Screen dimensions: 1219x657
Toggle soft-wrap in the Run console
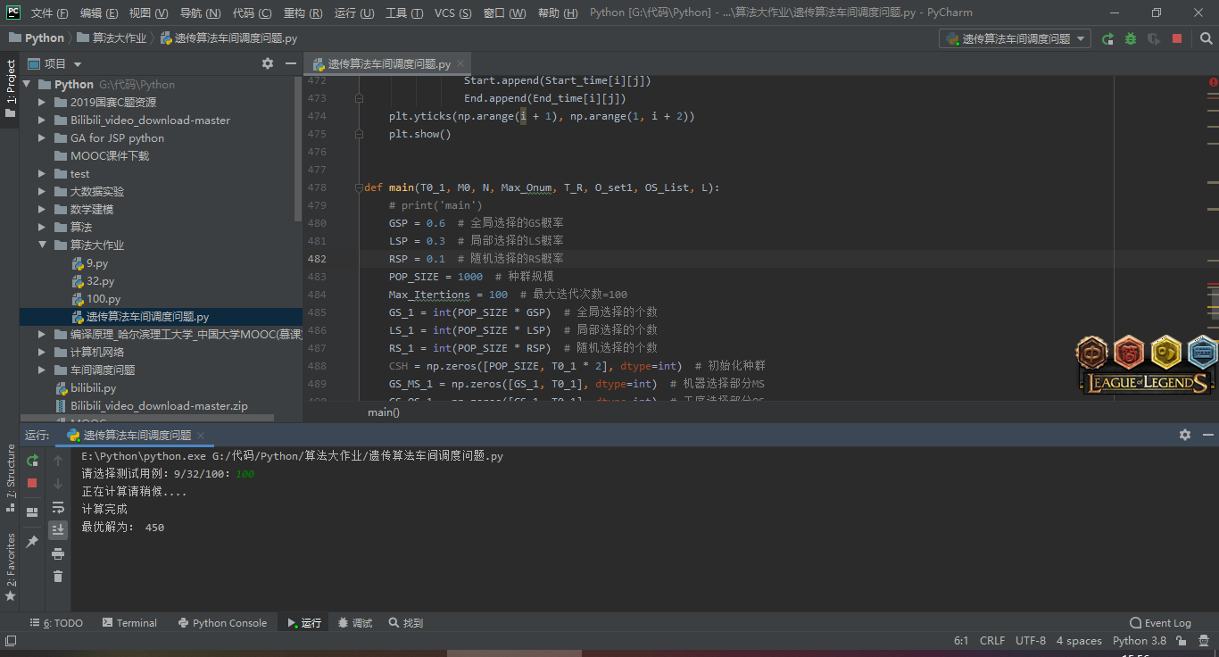pyautogui.click(x=58, y=507)
